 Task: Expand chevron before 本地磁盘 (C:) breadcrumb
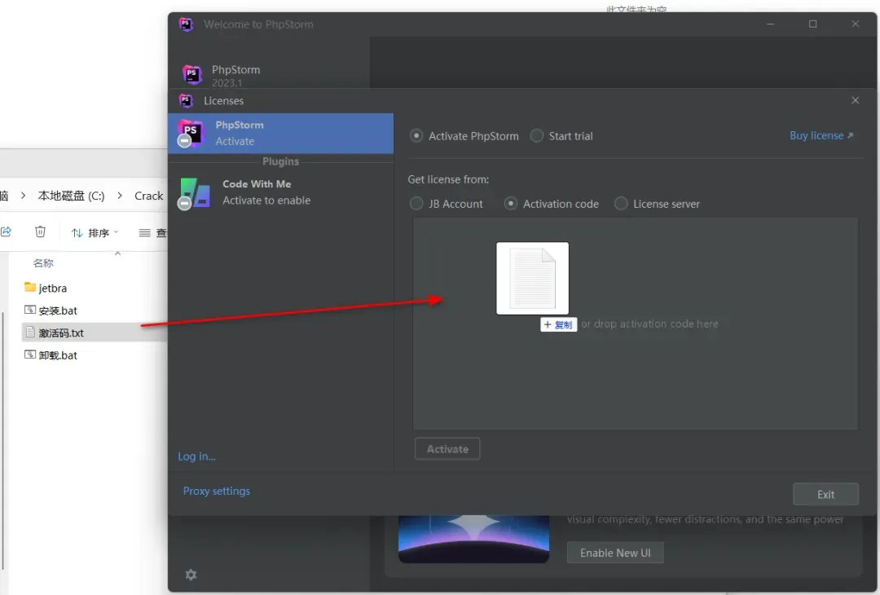click(x=23, y=196)
